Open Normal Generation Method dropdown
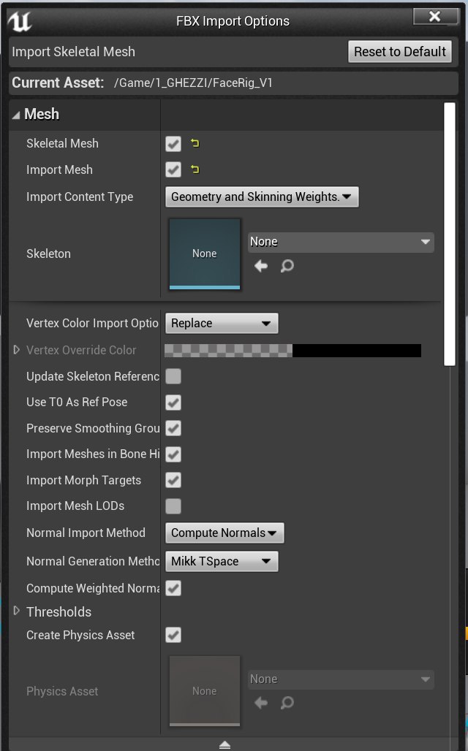 click(222, 561)
